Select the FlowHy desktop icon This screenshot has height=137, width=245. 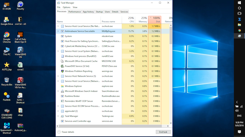tap(20, 6)
